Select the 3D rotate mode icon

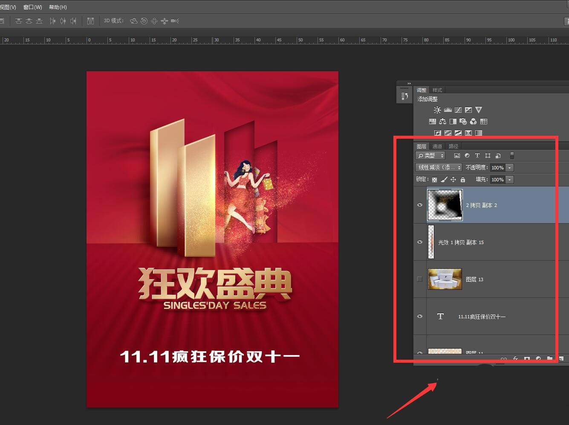coord(134,20)
